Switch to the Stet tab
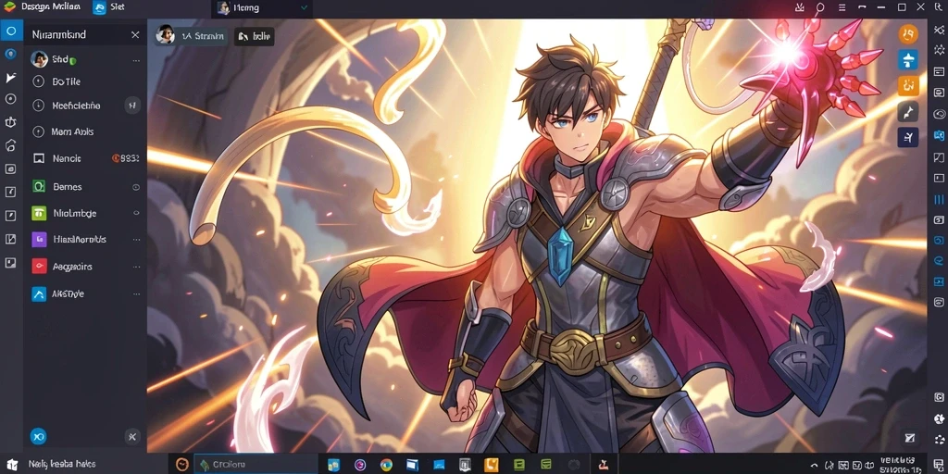 click(109, 7)
